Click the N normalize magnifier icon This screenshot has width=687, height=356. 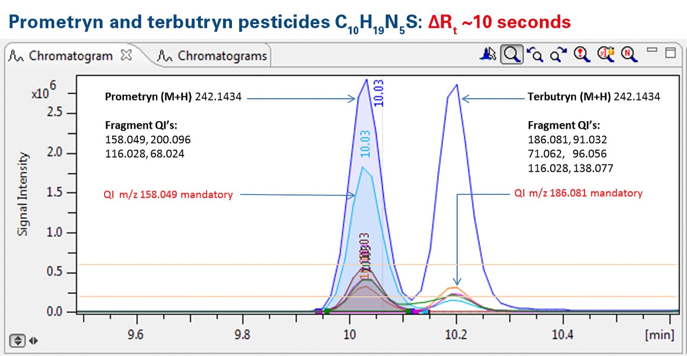click(x=628, y=55)
